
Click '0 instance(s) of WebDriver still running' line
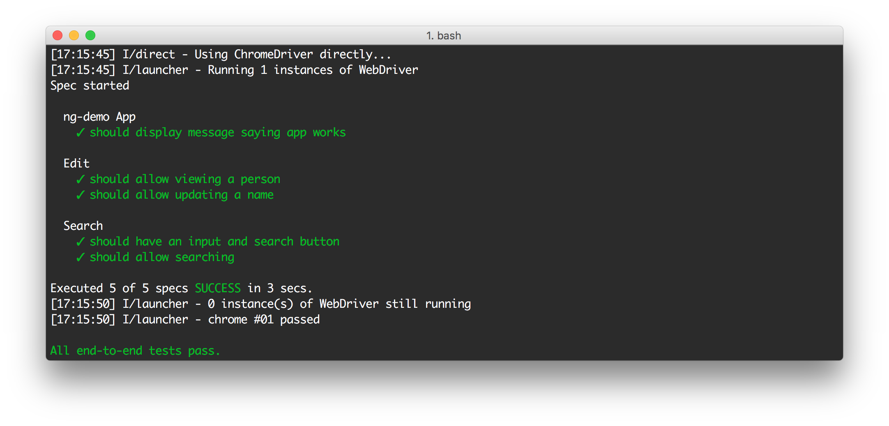tap(260, 304)
